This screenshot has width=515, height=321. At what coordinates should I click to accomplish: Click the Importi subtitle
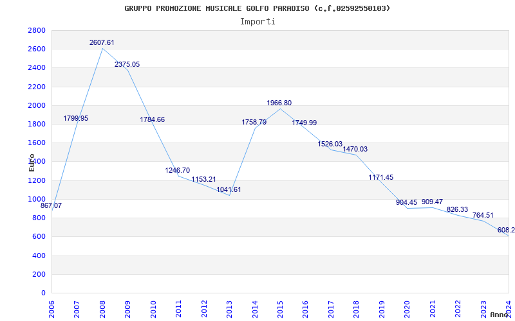coord(257,22)
